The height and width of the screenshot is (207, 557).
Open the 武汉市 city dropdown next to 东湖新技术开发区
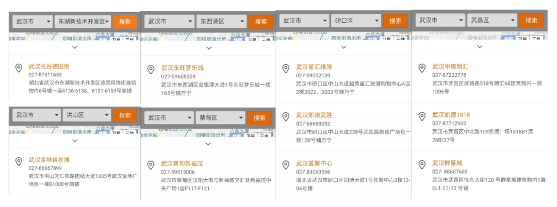click(32, 21)
